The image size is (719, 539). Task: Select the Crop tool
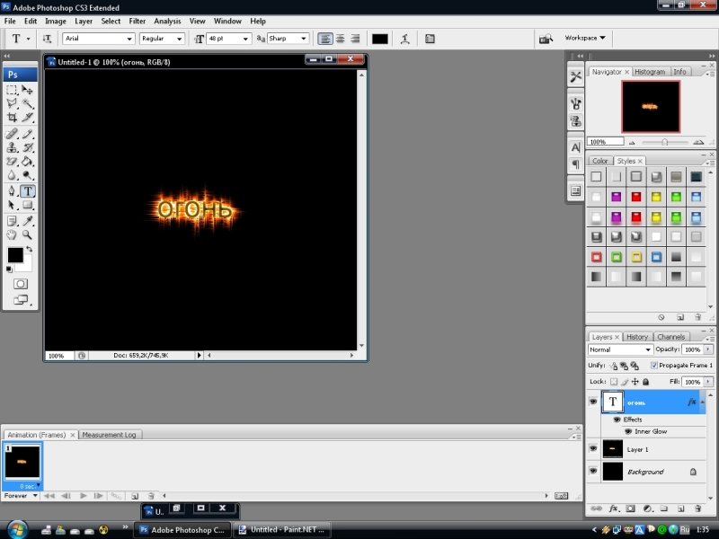(x=12, y=118)
